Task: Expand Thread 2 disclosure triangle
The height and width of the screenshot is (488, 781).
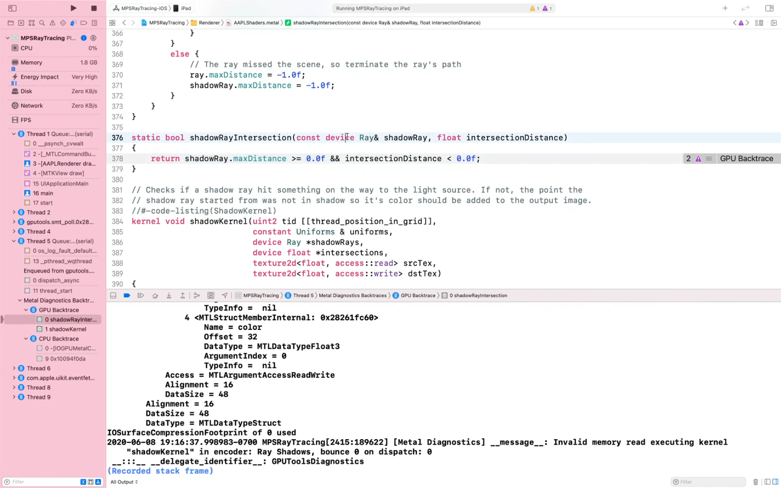Action: (14, 213)
